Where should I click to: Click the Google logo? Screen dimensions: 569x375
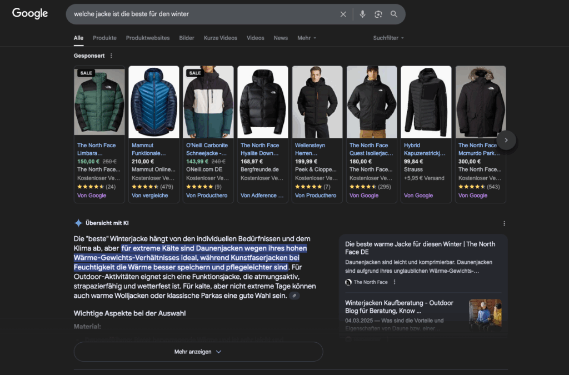(x=30, y=13)
